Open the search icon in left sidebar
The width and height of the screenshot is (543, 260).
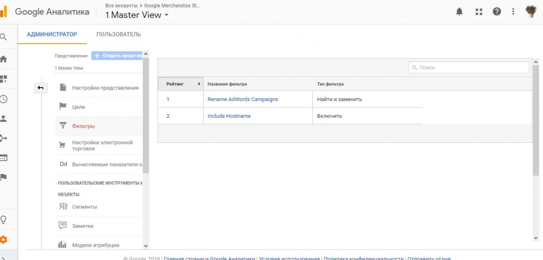click(x=3, y=37)
